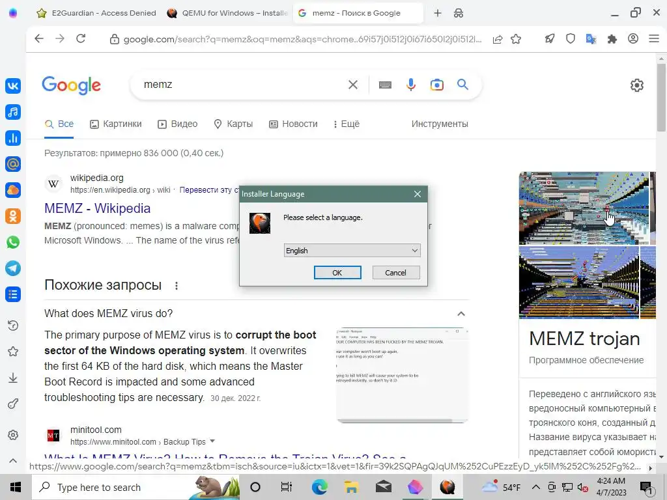Open the shield protection icon
This screenshot has height=500, width=667.
[571, 38]
